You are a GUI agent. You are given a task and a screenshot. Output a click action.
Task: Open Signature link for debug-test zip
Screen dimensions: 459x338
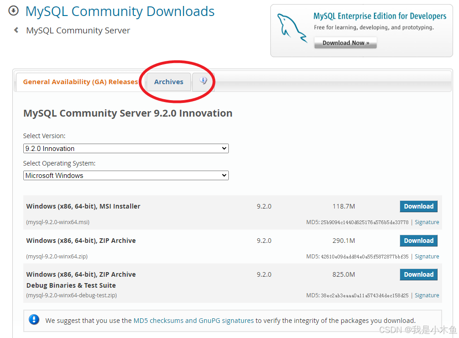[x=427, y=295]
